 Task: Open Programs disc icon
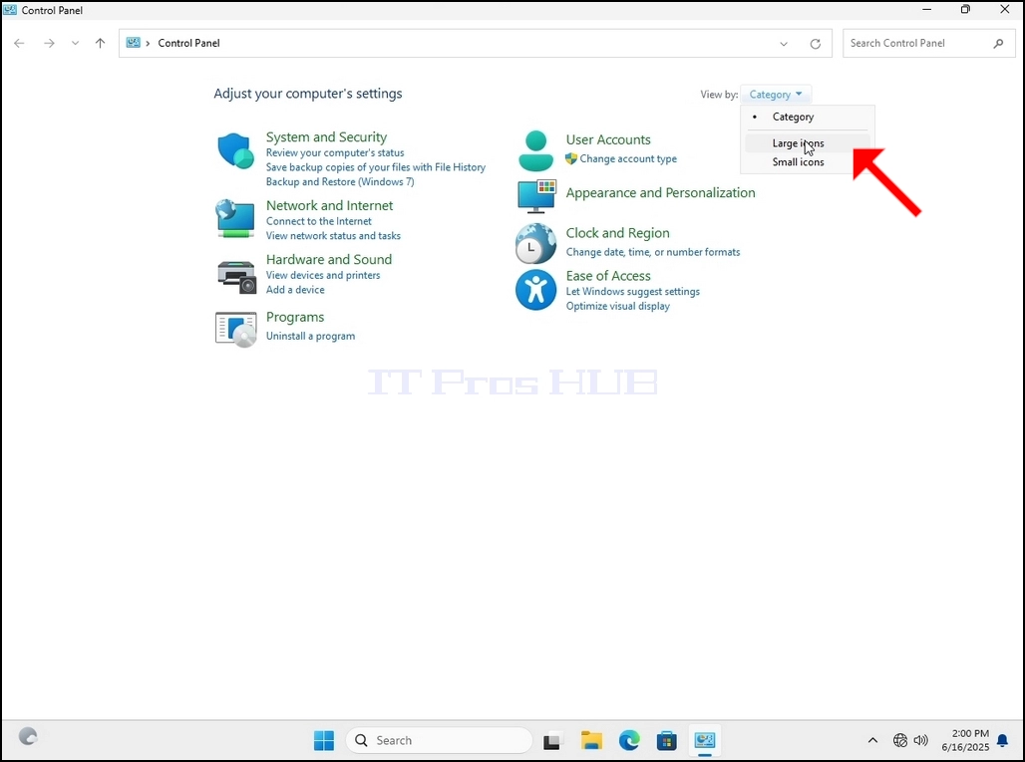(236, 329)
